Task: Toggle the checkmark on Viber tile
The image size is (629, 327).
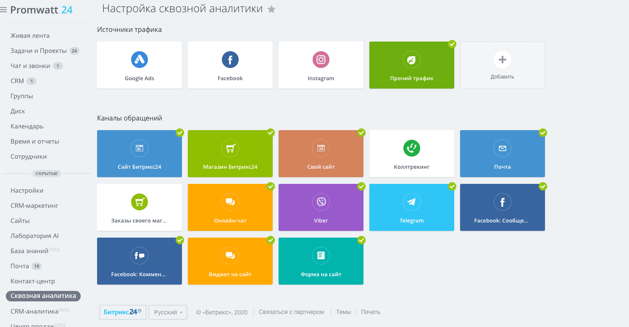Action: 361,186
